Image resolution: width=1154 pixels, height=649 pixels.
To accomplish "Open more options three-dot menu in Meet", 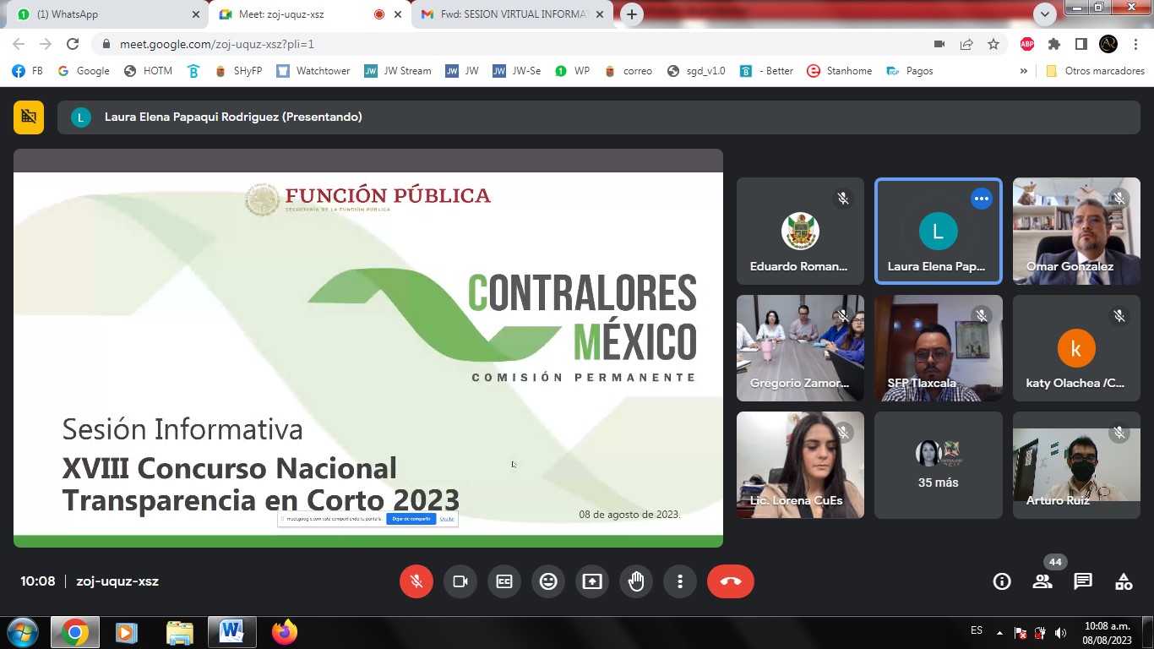I will pyautogui.click(x=680, y=581).
